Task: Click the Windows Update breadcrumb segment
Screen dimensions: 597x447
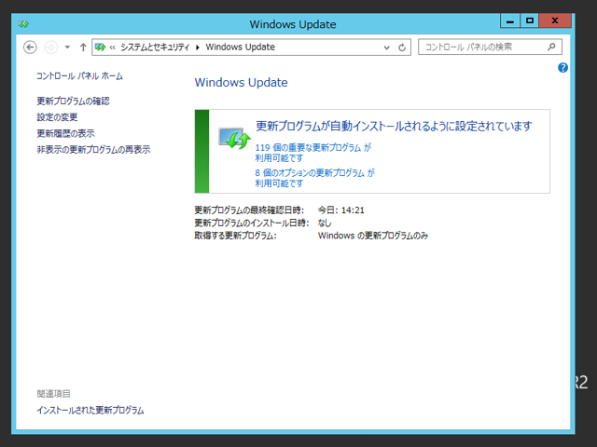Action: [x=241, y=47]
